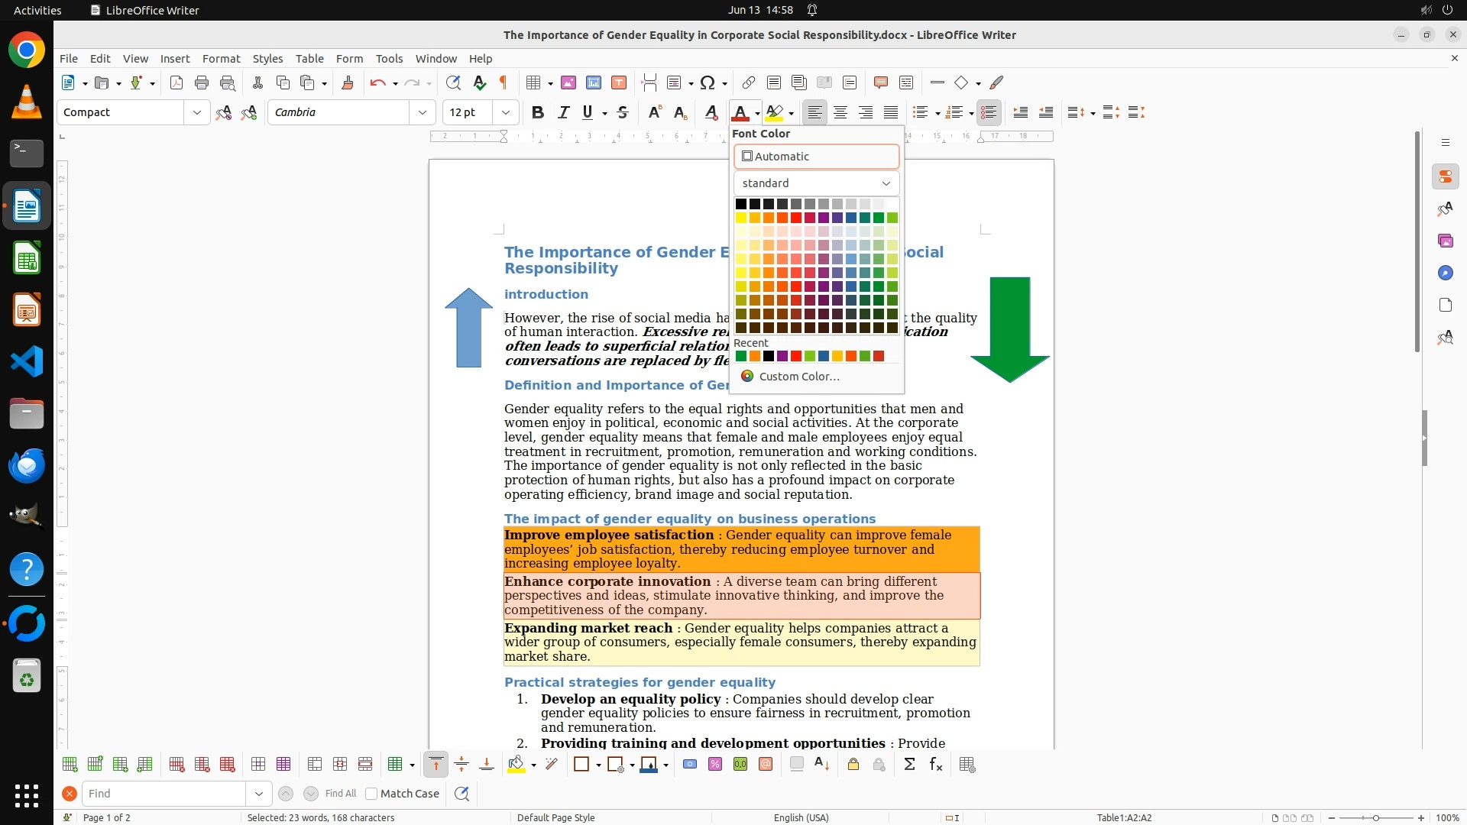
Task: Click the Italic formatting icon
Action: point(563,112)
